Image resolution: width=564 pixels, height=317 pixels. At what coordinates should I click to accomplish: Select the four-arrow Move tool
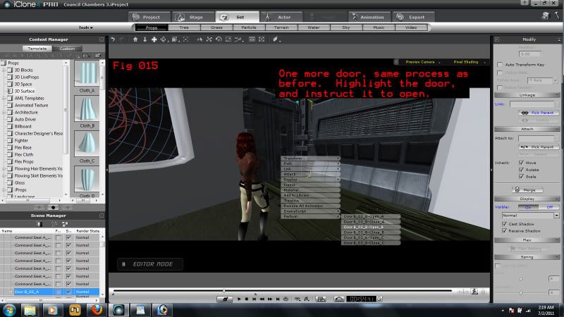tap(154, 39)
